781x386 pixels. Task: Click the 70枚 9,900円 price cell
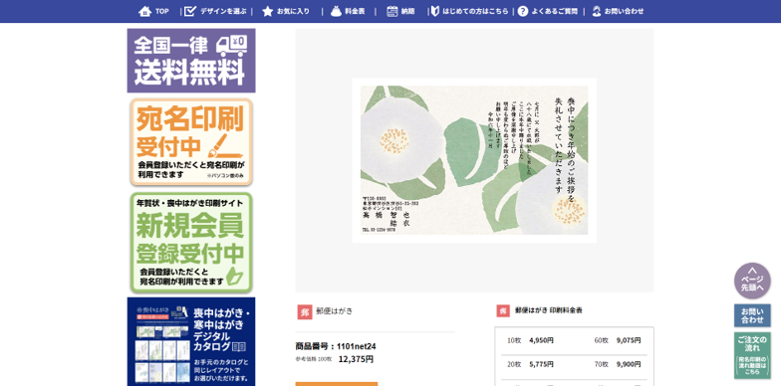618,364
